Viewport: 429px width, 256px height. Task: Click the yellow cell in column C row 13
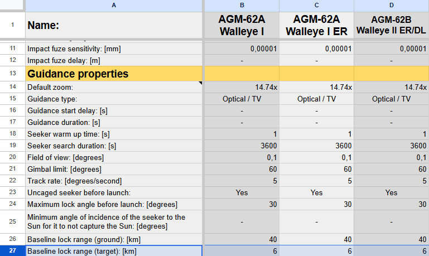point(316,74)
